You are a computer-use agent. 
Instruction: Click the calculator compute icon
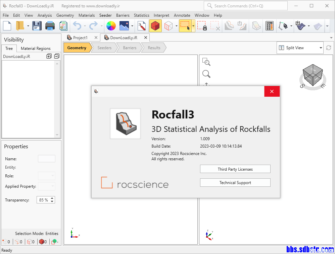coord(269,26)
